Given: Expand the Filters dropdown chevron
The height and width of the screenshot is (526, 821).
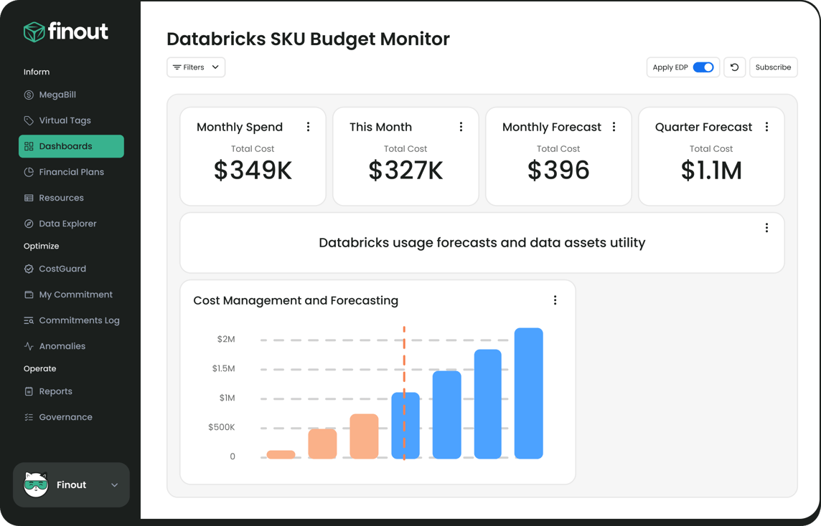Looking at the screenshot, I should click(x=215, y=67).
